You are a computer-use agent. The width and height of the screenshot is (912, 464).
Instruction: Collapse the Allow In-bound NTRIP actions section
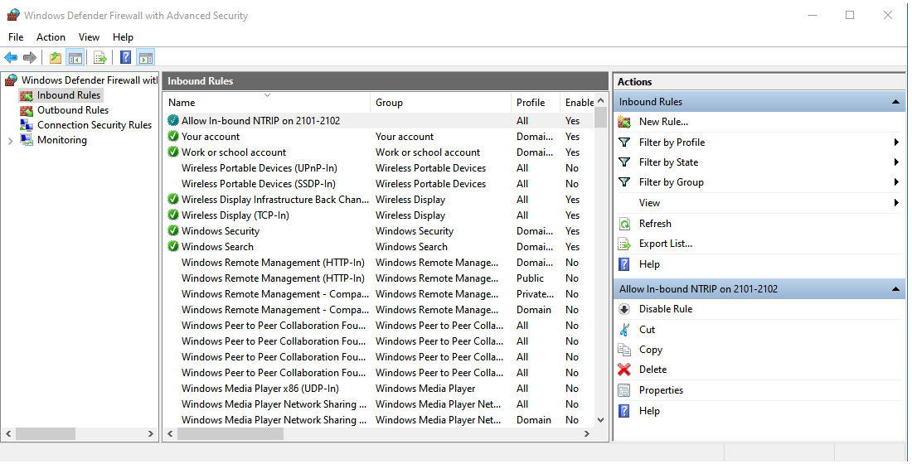[895, 289]
